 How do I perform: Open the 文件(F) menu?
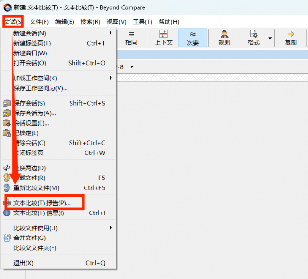point(39,22)
